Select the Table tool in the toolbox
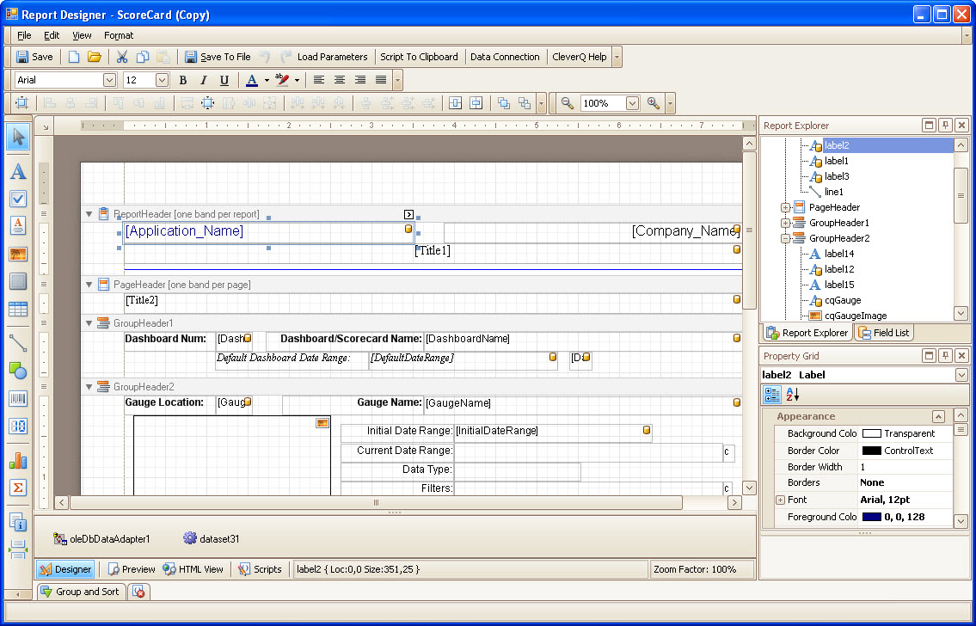 click(17, 310)
